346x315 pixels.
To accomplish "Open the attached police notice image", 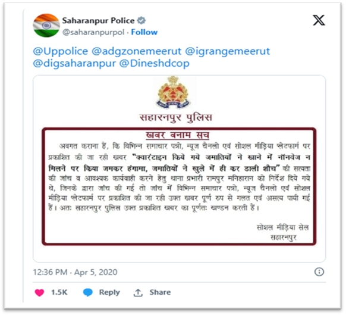I will 180,169.
